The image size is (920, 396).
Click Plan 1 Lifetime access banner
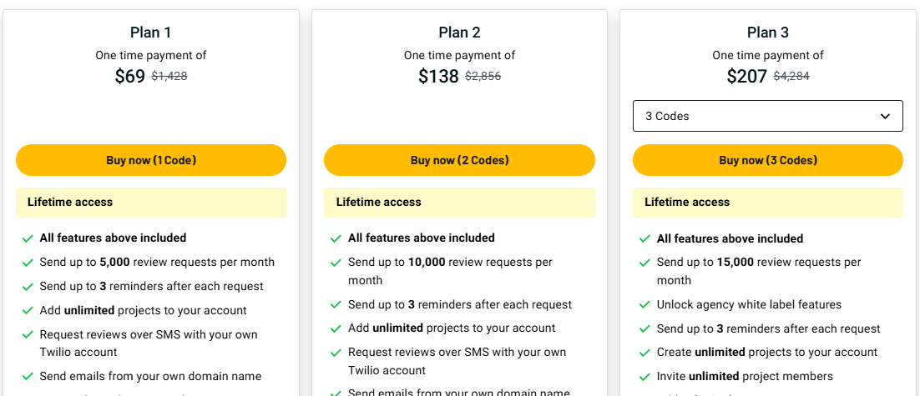(151, 203)
